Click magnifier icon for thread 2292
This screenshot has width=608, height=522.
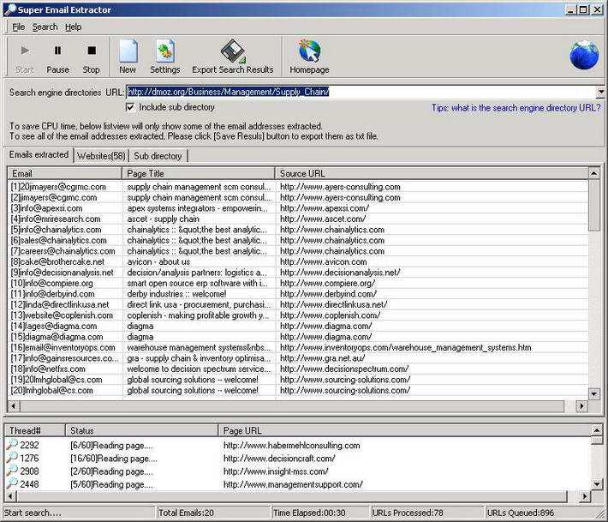click(12, 445)
